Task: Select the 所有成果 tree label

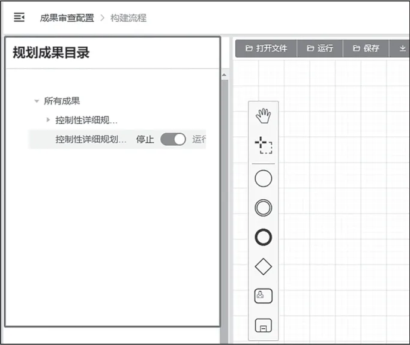Action: click(x=62, y=101)
